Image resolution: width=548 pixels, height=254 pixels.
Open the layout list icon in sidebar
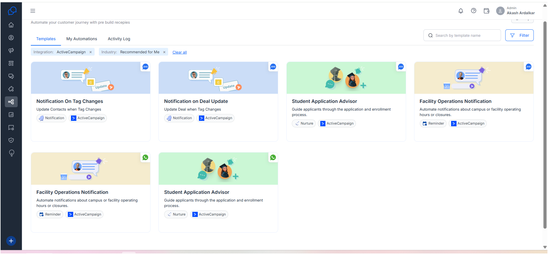point(11,63)
